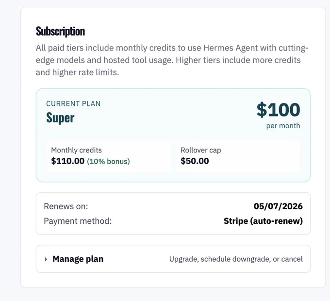This screenshot has width=330, height=301.
Task: Select the Subscription heading
Action: [60, 31]
